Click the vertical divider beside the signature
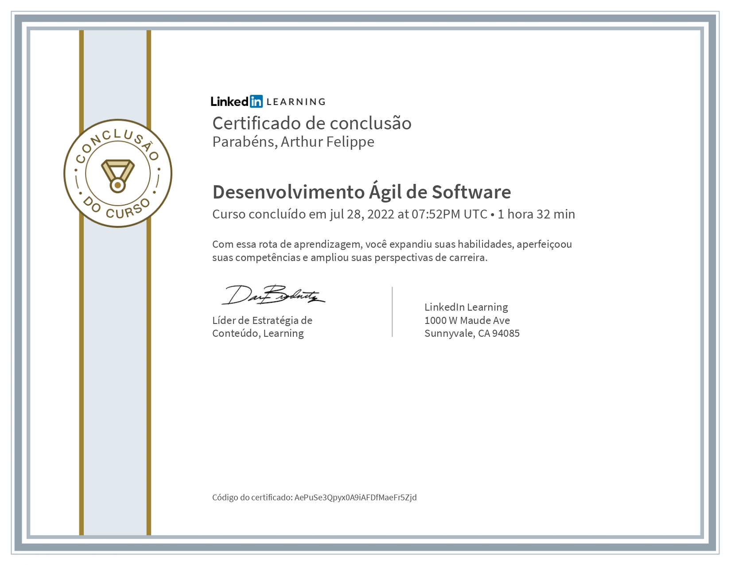The height and width of the screenshot is (565, 731). click(x=392, y=312)
